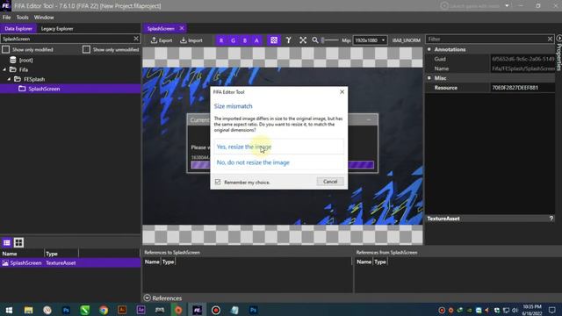This screenshot has height=316, width=562.
Task: Collapse the References panel chevron
Action: [x=147, y=298]
